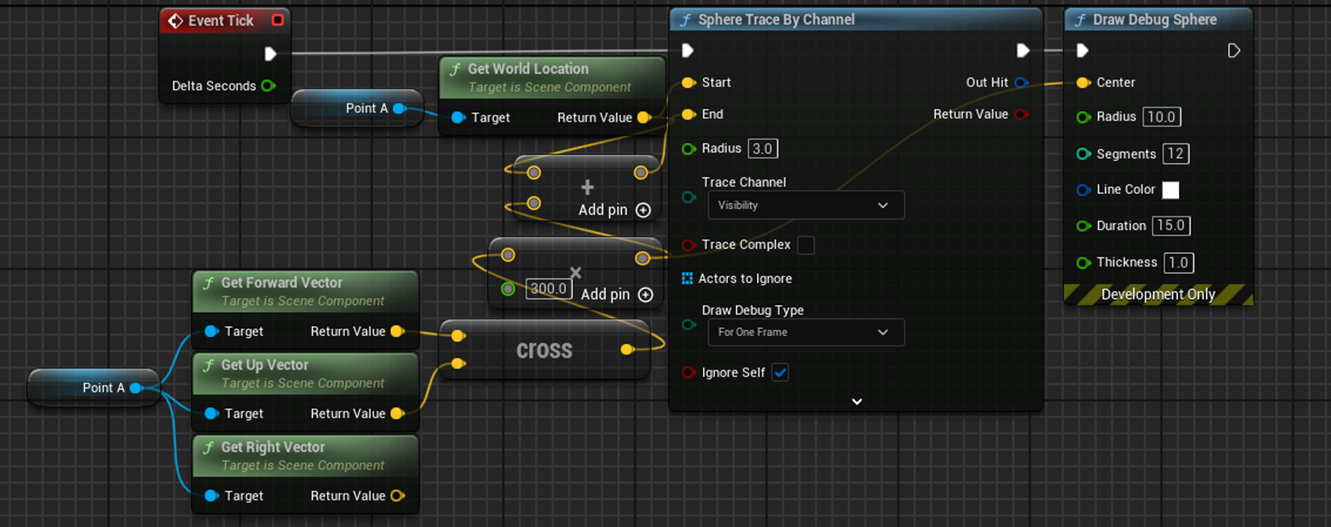Viewport: 1331px width, 527px height.
Task: Select the Event Tick node header
Action: click(224, 21)
